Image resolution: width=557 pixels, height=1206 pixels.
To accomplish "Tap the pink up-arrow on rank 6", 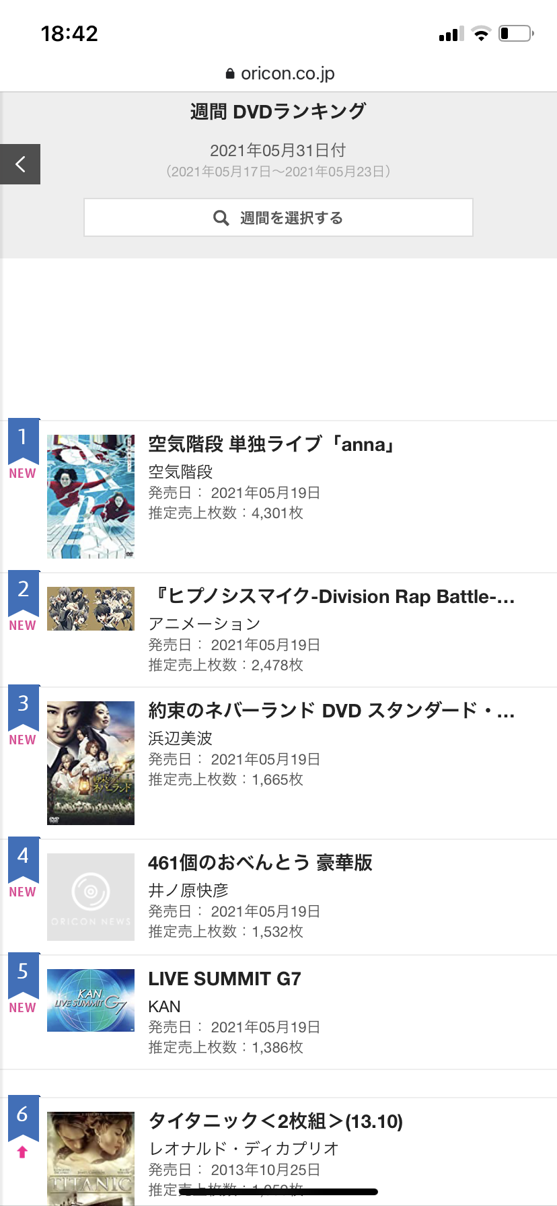I will [22, 1152].
